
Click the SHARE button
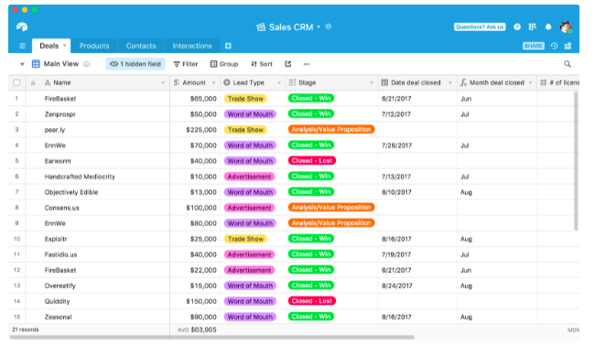tap(534, 46)
